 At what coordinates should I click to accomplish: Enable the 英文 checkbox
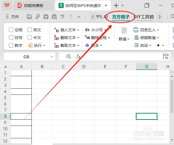(x=30, y=30)
